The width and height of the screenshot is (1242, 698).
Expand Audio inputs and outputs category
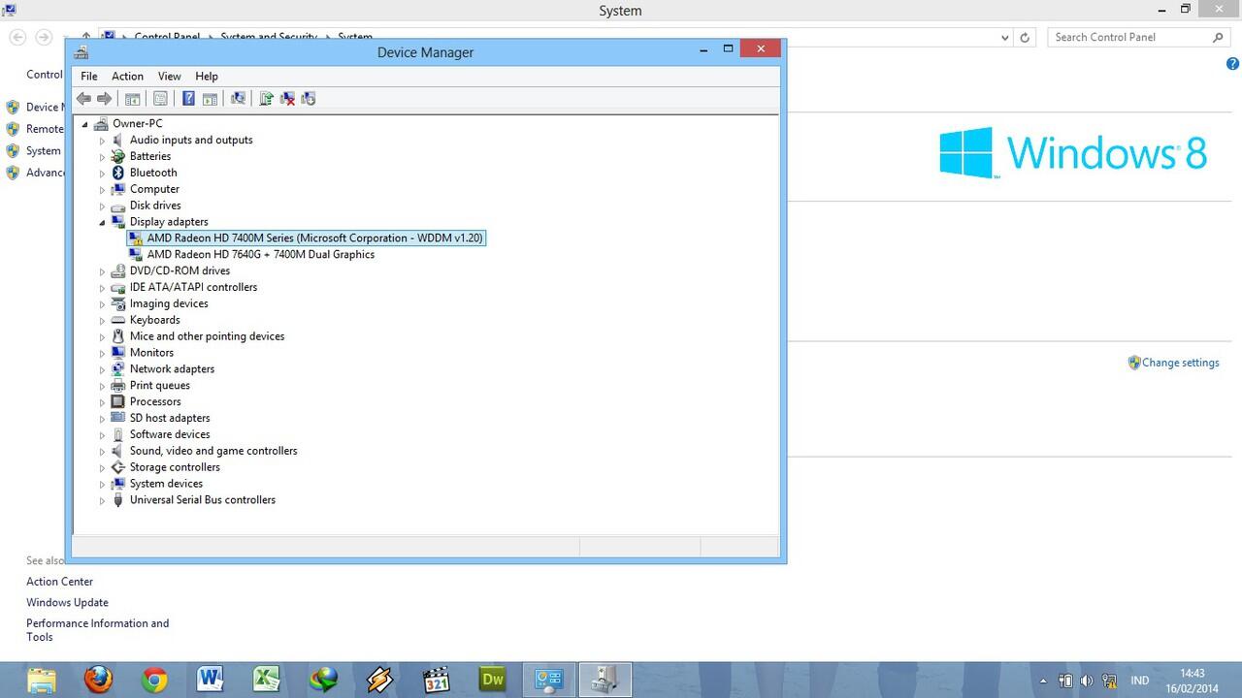[102, 141]
